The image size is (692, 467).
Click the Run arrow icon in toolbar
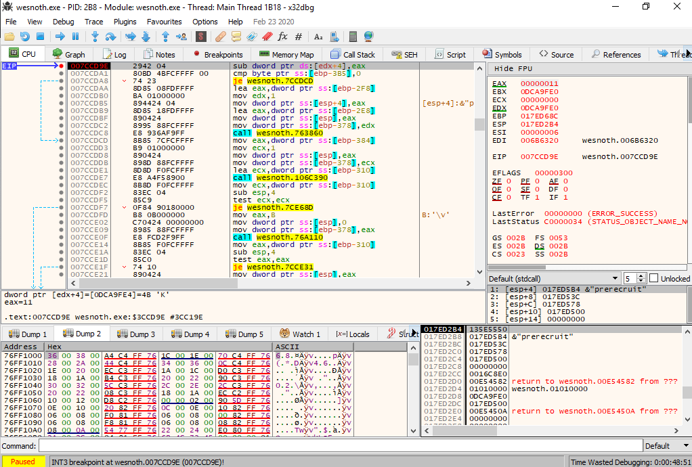(x=60, y=37)
